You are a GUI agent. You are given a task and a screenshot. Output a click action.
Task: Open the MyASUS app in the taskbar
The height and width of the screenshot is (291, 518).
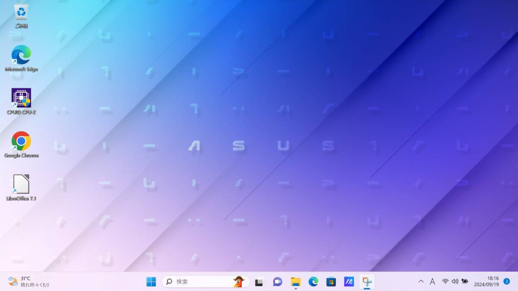pyautogui.click(x=349, y=282)
